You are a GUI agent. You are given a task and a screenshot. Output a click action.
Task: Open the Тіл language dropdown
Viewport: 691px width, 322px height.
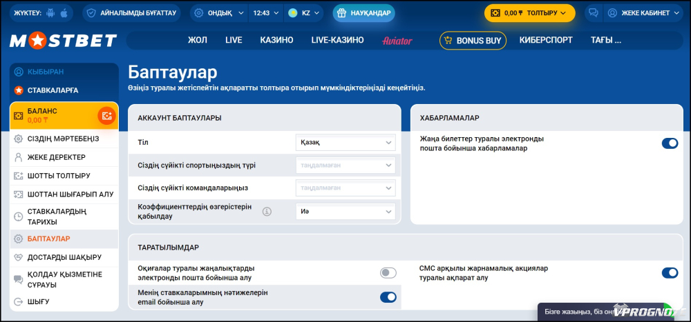click(345, 143)
